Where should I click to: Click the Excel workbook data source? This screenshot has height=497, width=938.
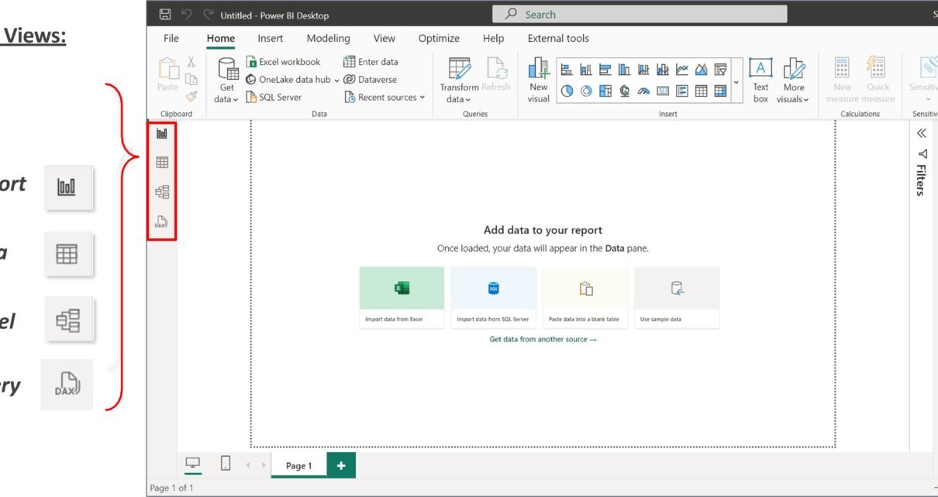point(283,62)
